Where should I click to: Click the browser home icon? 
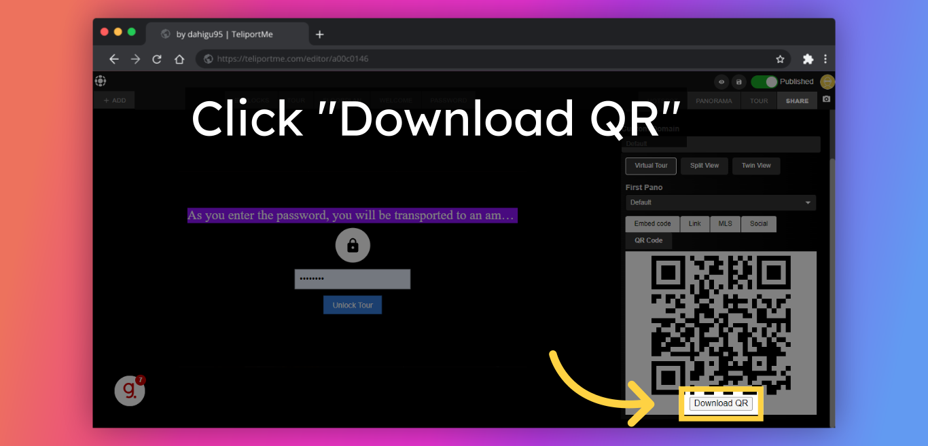pyautogui.click(x=179, y=59)
